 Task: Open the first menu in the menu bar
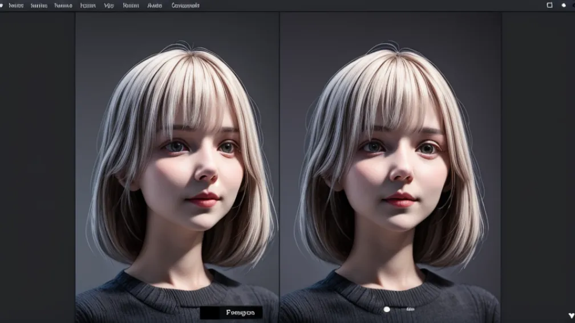coord(16,6)
